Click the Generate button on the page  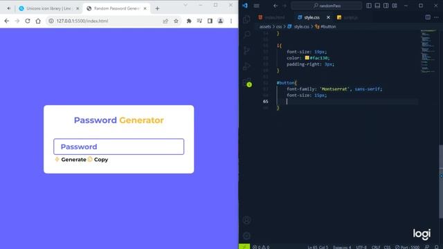pyautogui.click(x=71, y=160)
